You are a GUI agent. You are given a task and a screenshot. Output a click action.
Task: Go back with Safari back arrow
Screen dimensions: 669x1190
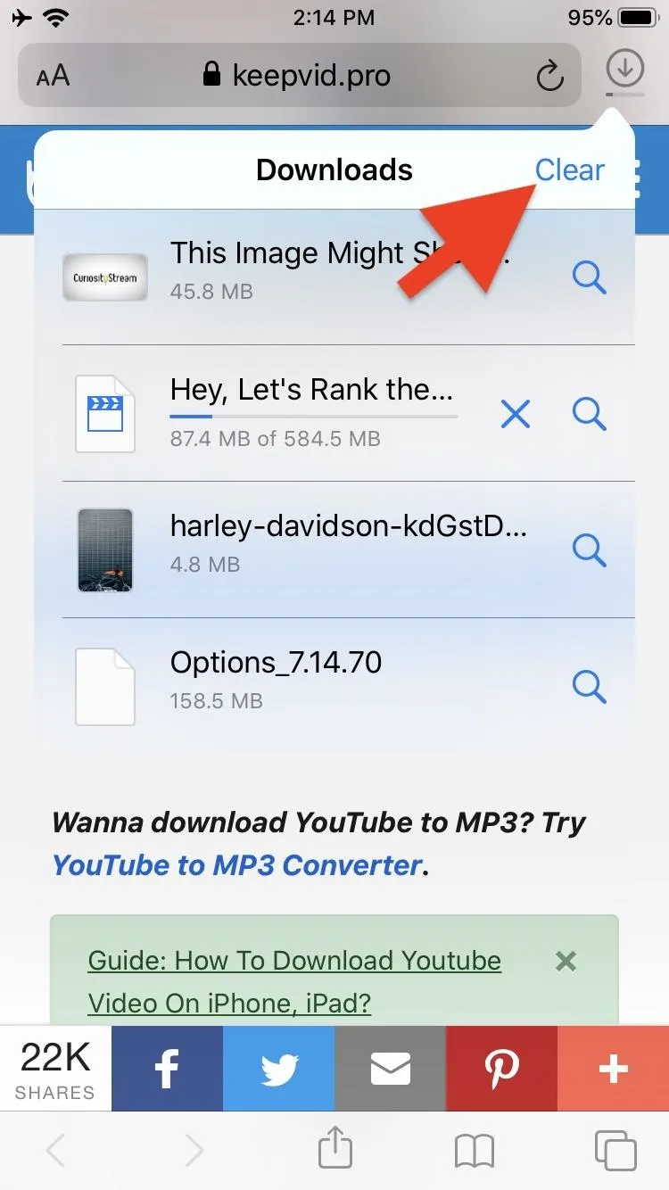point(55,1151)
